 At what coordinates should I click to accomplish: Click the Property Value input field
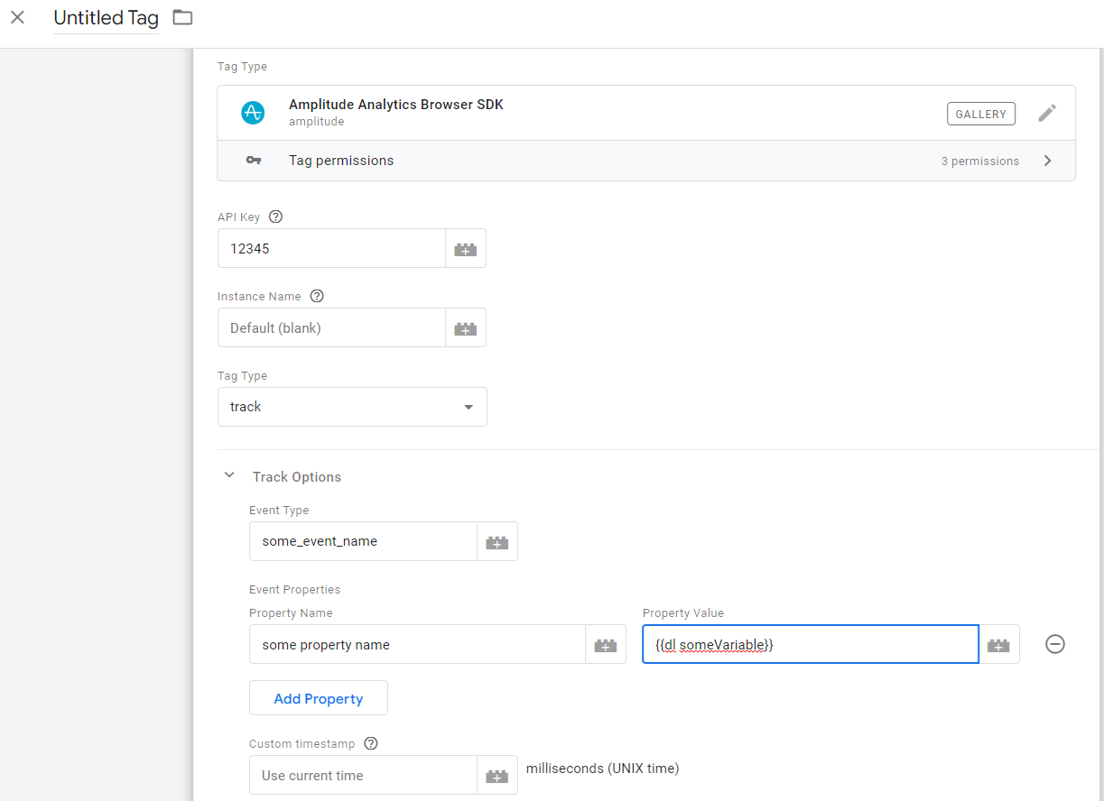811,644
